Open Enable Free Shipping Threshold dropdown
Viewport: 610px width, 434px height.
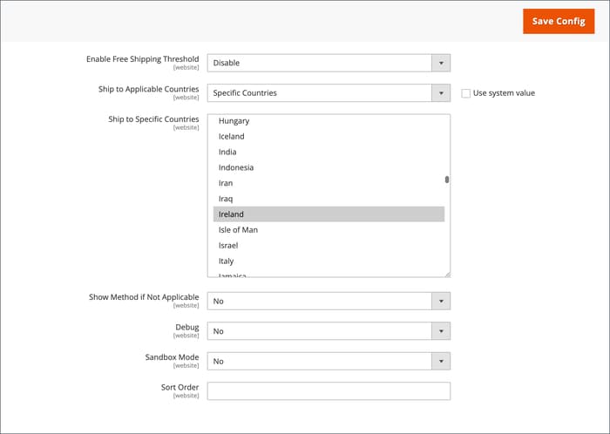(x=328, y=63)
